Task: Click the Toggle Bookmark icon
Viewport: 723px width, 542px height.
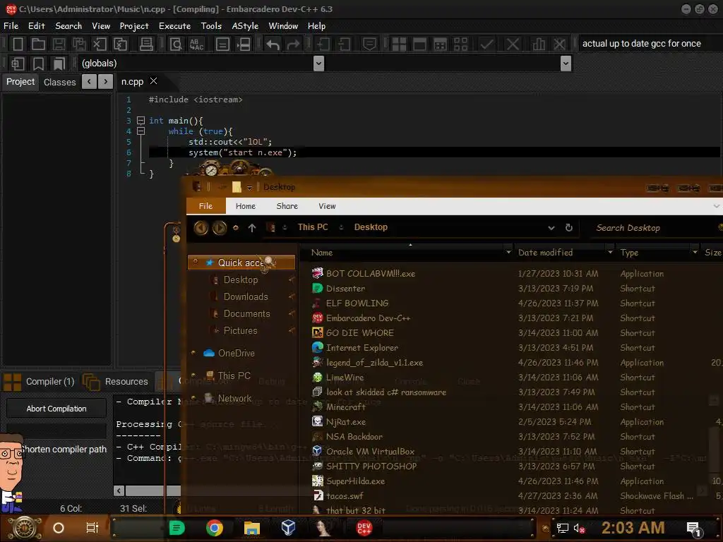Action: [38, 63]
